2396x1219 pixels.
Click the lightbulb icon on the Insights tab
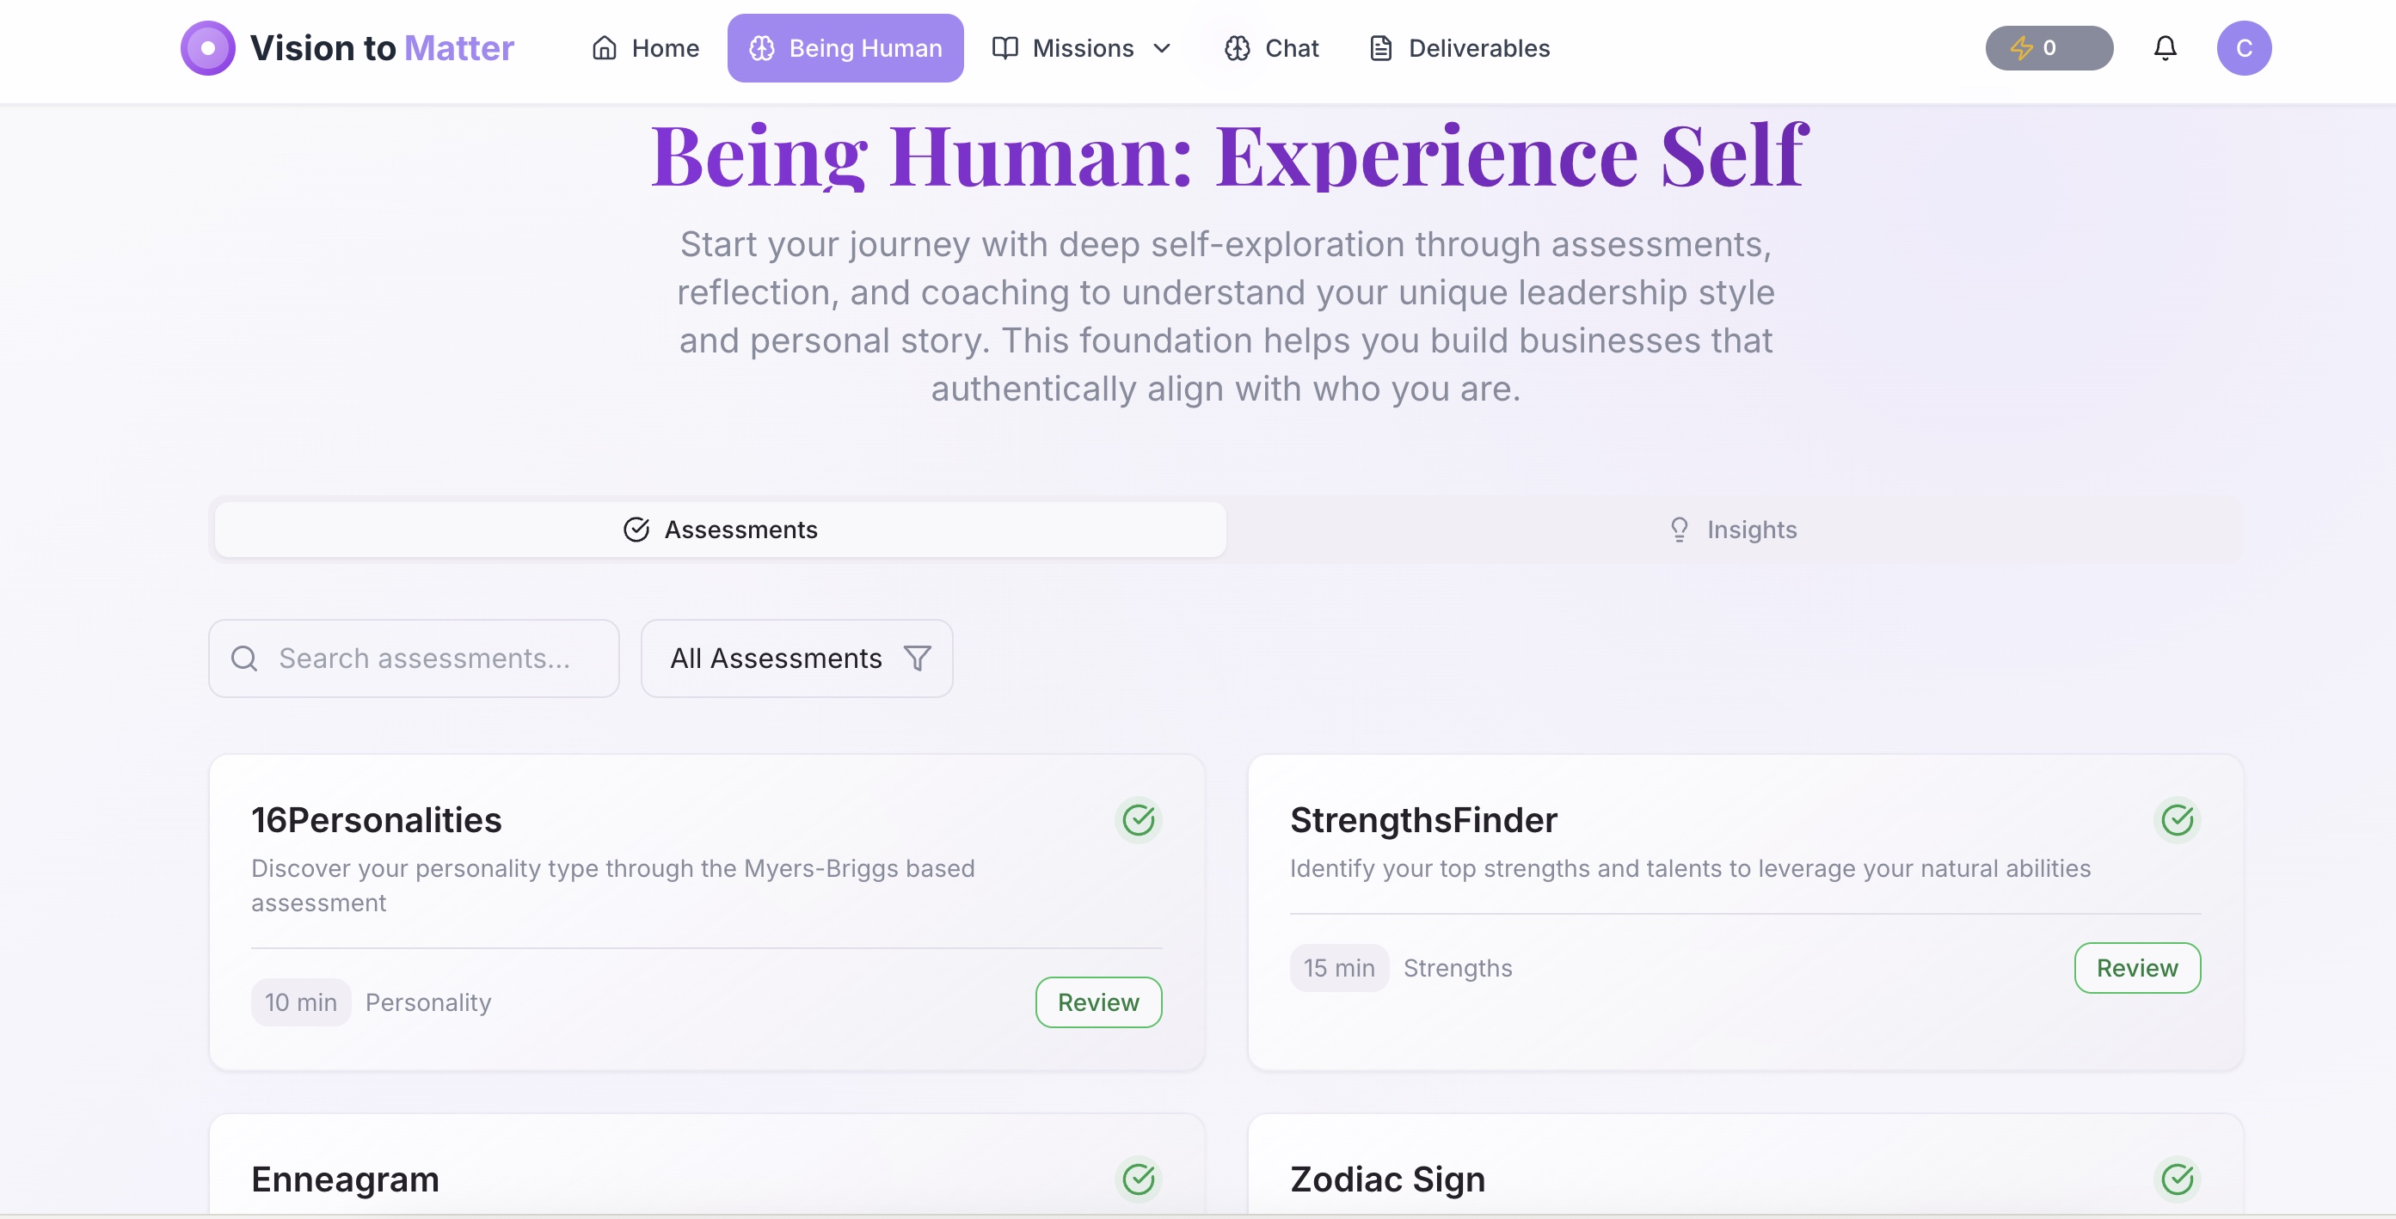(x=1679, y=529)
